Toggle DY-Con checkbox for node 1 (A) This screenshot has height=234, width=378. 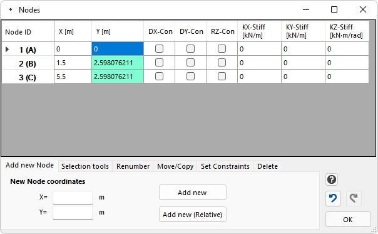click(190, 49)
